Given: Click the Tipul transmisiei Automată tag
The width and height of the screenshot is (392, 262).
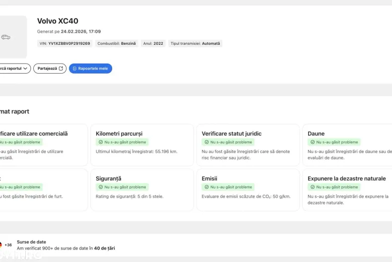Looking at the screenshot, I should pyautogui.click(x=195, y=44).
